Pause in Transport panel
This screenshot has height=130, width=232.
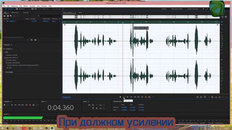pyautogui.click(x=12, y=105)
